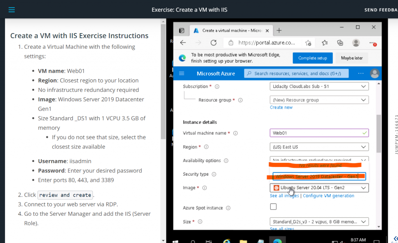The image size is (398, 243).
Task: Click the 'review and create' code text
Action: (x=65, y=195)
